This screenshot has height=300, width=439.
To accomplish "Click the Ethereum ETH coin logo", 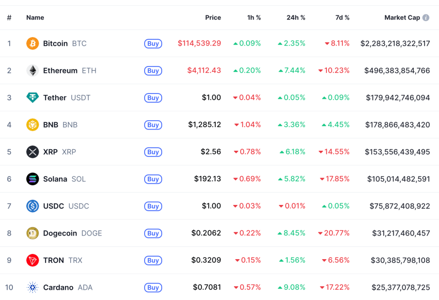I will click(33, 71).
